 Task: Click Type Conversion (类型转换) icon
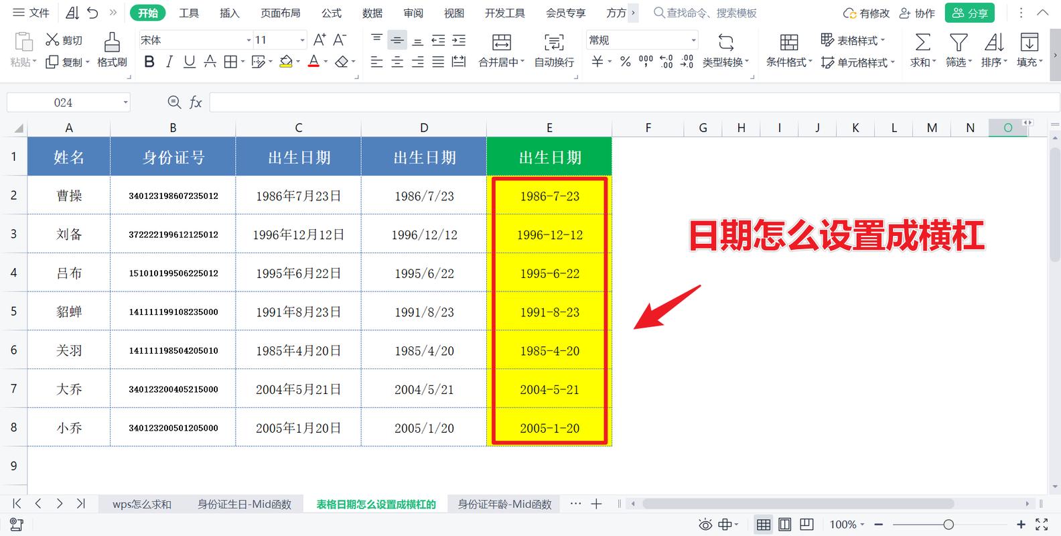(726, 43)
